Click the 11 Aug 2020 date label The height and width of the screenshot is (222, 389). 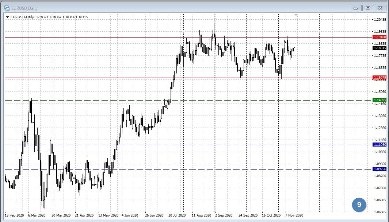[x=202, y=215]
